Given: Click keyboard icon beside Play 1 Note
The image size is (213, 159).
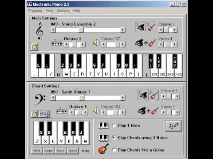Looking at the screenshot, I should point(104,126).
